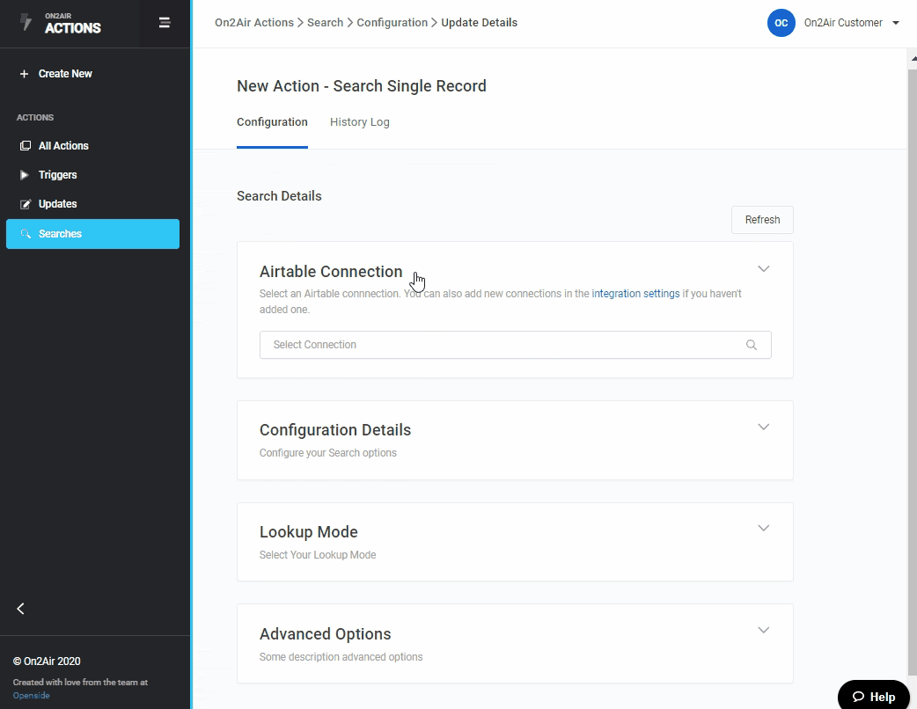Click the plus icon beside Create New
This screenshot has width=917, height=709.
pyautogui.click(x=24, y=74)
